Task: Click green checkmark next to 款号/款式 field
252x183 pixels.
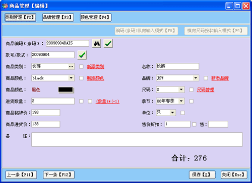Action: (x=82, y=55)
